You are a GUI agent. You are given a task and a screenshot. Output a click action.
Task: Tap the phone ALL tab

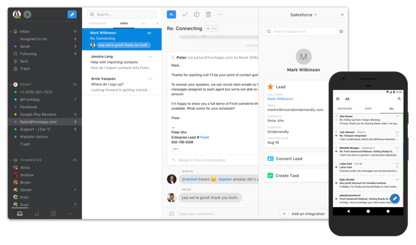point(392,109)
